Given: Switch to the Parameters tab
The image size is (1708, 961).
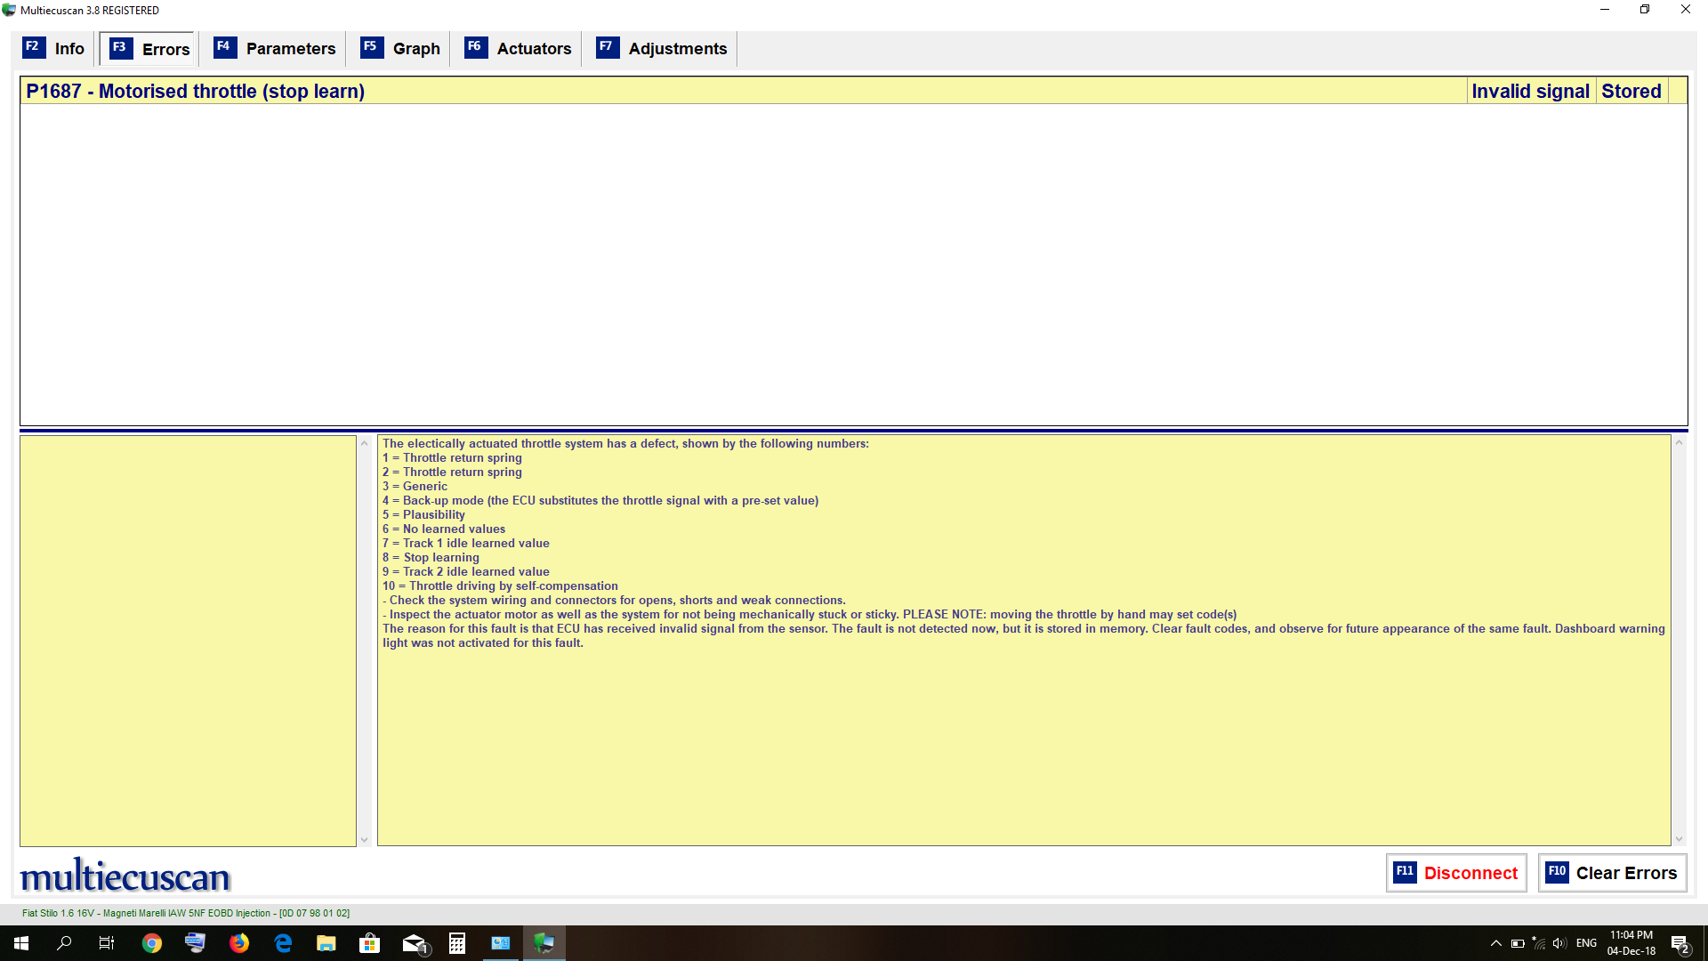Looking at the screenshot, I should (275, 49).
